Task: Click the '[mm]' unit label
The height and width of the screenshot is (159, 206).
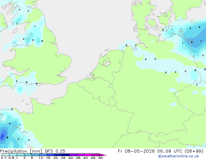Action: pos(36,151)
